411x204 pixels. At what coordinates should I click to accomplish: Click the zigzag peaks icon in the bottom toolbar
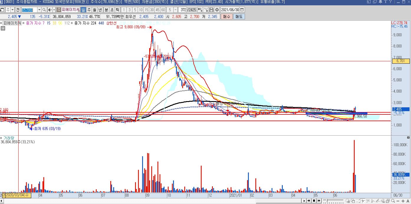373,201
